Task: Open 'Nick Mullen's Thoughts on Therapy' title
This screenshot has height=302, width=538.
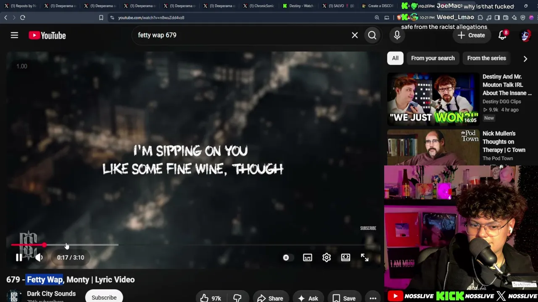Action: point(504,142)
